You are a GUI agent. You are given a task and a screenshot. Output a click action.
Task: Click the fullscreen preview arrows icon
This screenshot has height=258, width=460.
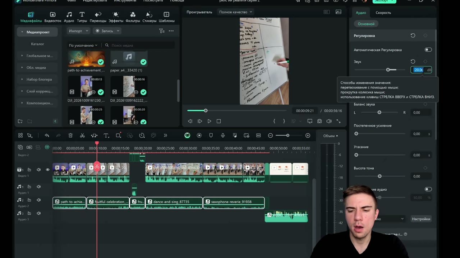tap(339, 121)
